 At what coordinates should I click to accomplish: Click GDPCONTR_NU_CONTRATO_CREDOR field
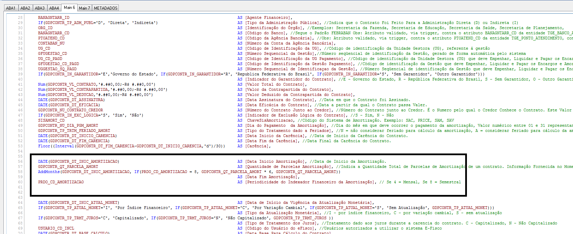click(70, 110)
